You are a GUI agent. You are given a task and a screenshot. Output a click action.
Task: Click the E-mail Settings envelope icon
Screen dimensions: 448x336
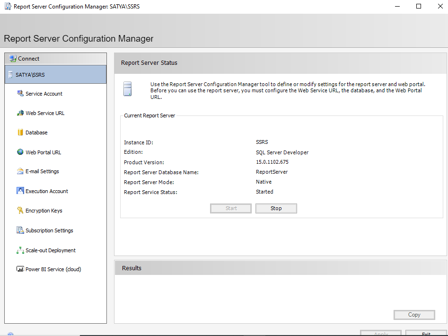[x=20, y=171]
